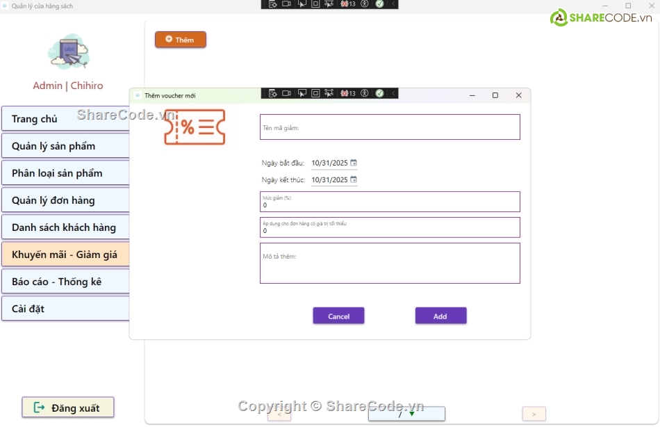Click the green checkmark icon in the dialog's debug toolbar
This screenshot has height=427, width=660.
click(379, 93)
